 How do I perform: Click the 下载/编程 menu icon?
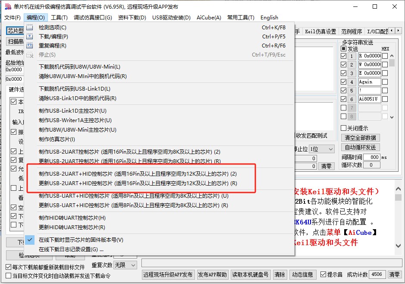30,36
